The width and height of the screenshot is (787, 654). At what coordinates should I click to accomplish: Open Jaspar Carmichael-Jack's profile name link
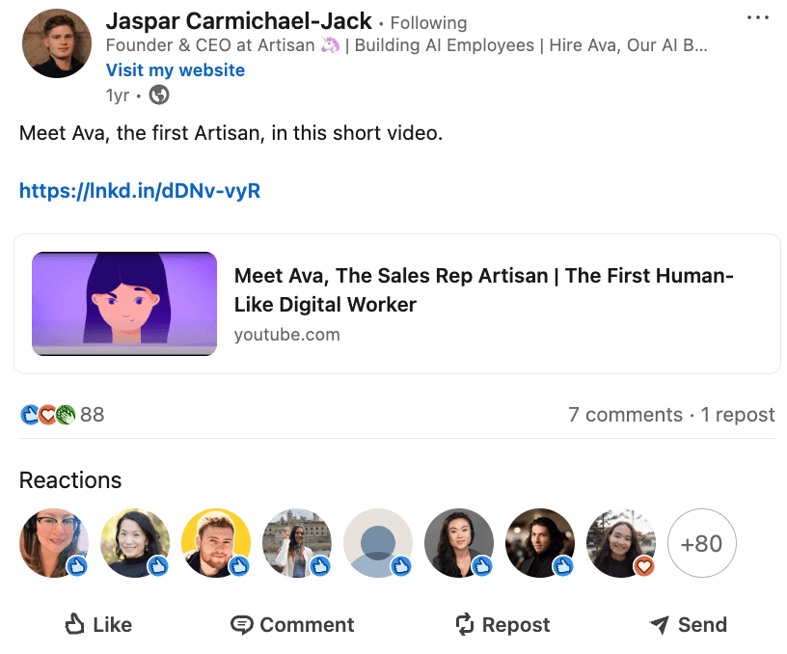coord(238,21)
